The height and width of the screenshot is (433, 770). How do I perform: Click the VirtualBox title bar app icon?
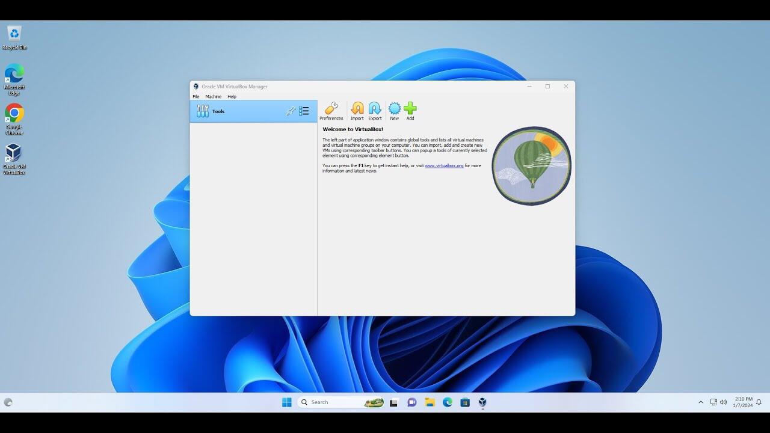click(x=196, y=86)
